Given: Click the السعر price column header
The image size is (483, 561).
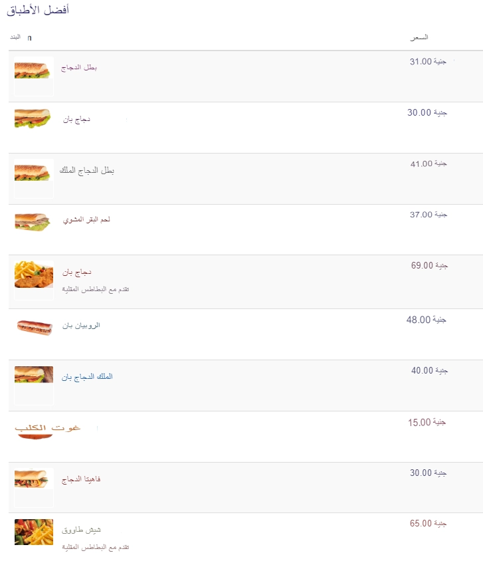Looking at the screenshot, I should click(419, 37).
